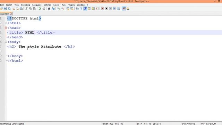Screen dimensions: 222x125
Task: Open the Language menu
Action: tap(37, 5)
